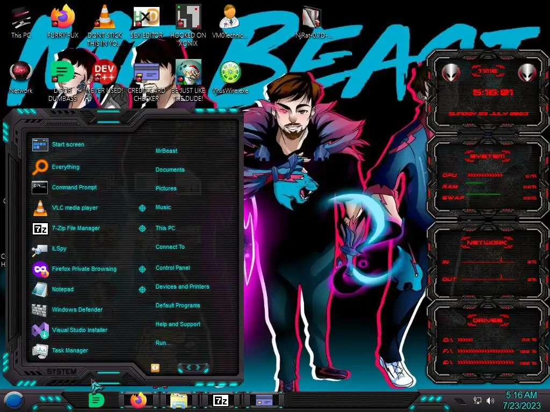Open the HxD SEX EDITOR desktop shortcut
Image resolution: width=550 pixels, height=412 pixels.
click(x=147, y=21)
